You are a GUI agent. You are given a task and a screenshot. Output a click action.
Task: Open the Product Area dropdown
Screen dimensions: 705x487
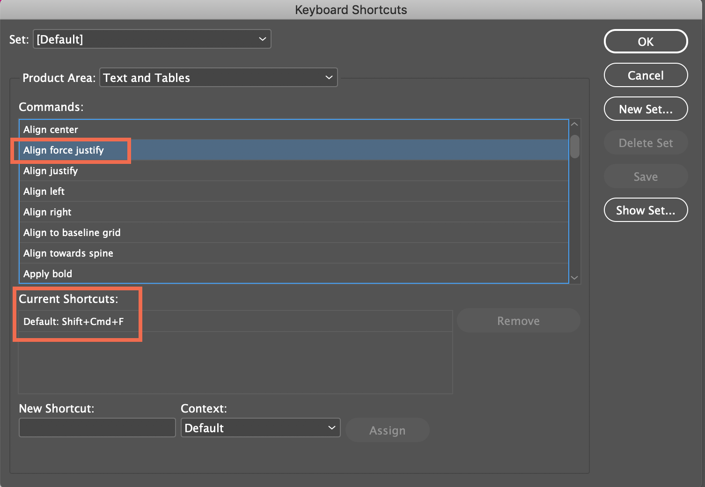[218, 77]
